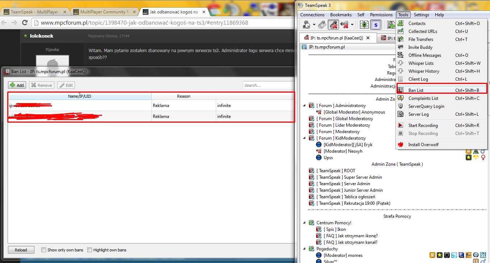The image size is (490, 263).
Task: Sort by the Reason column header
Action: pos(184,96)
